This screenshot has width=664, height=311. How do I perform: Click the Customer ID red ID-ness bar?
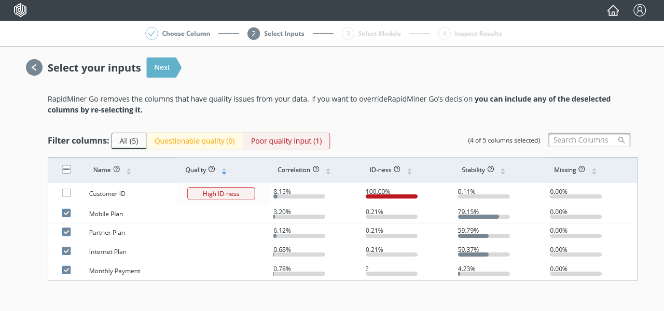(x=391, y=196)
